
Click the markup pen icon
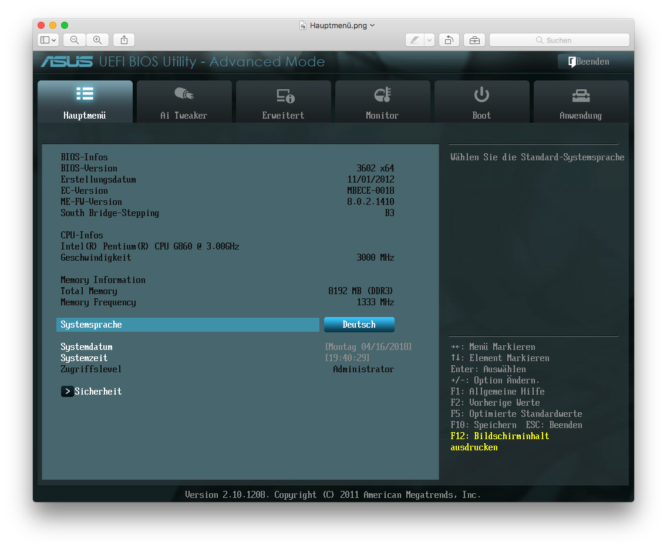[415, 40]
